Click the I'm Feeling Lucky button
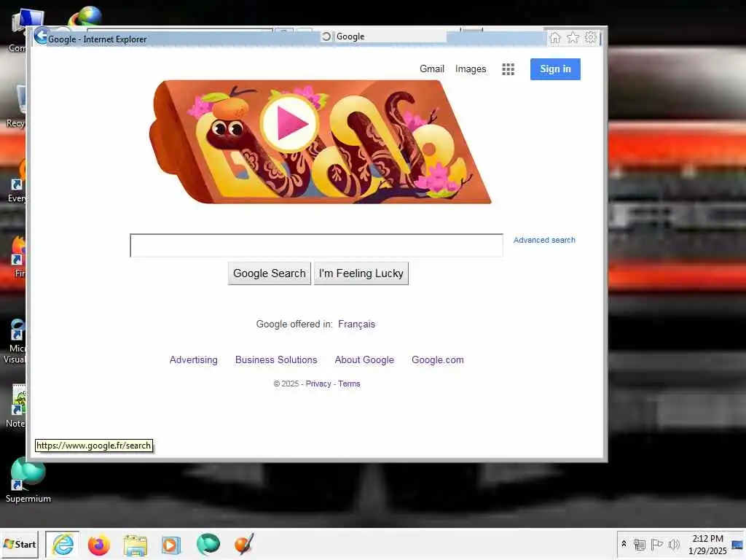Image resolution: width=746 pixels, height=560 pixels. 361,273
